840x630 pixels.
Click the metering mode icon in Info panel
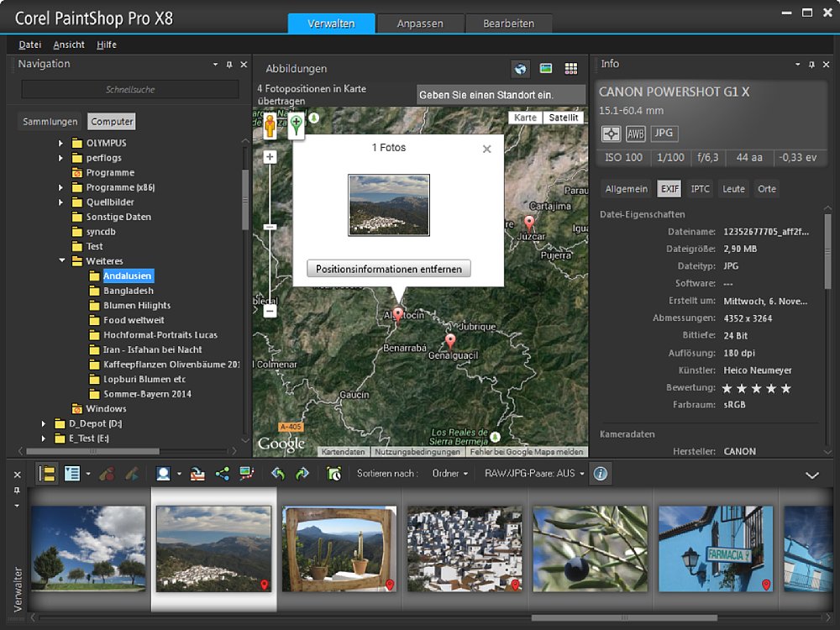pos(611,134)
